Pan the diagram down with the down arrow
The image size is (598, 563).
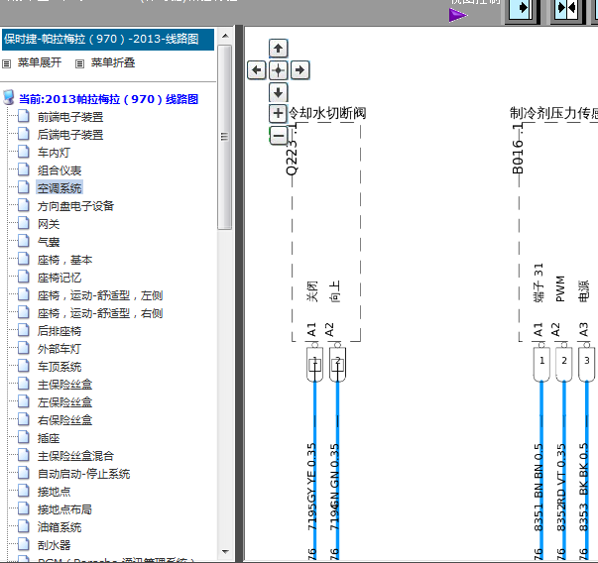coord(279,92)
